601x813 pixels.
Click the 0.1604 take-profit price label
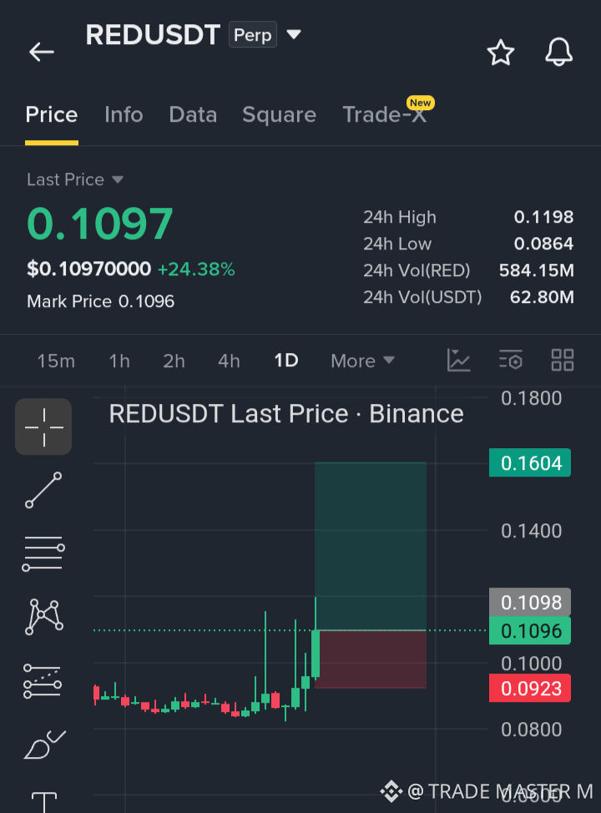(530, 463)
